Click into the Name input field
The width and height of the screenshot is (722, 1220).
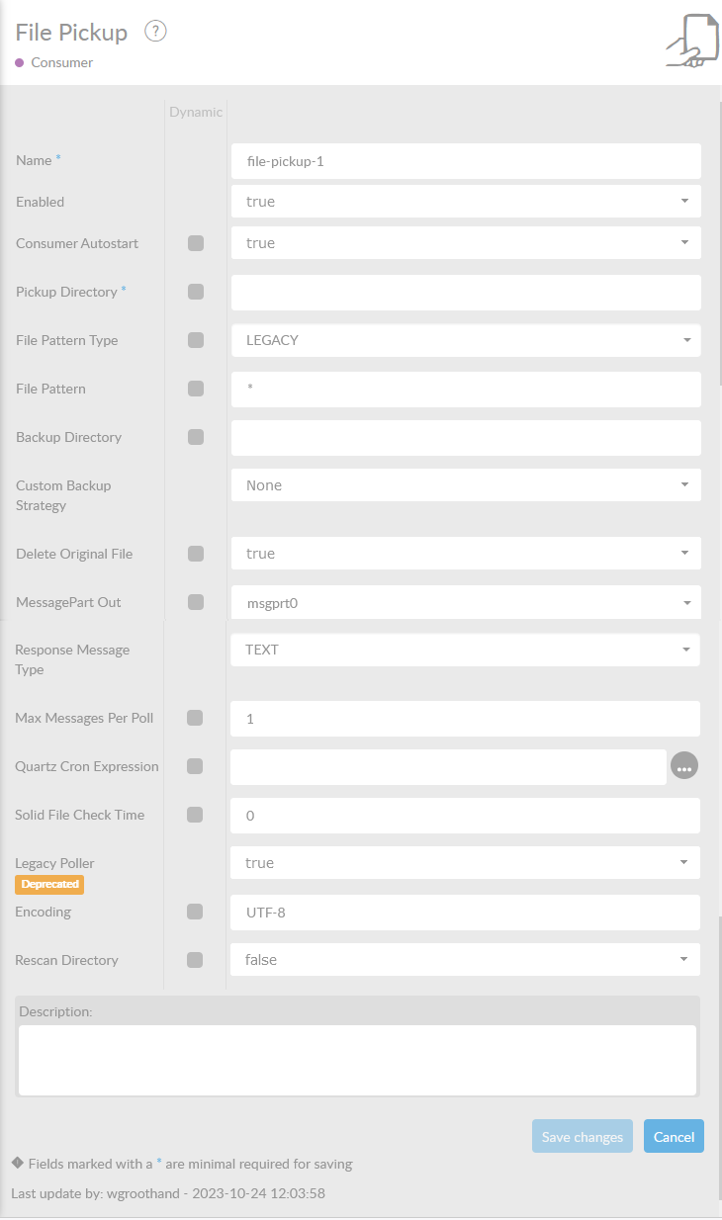(x=466, y=161)
